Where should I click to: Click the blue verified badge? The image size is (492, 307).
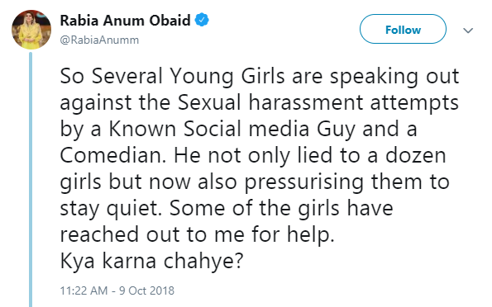tap(202, 20)
